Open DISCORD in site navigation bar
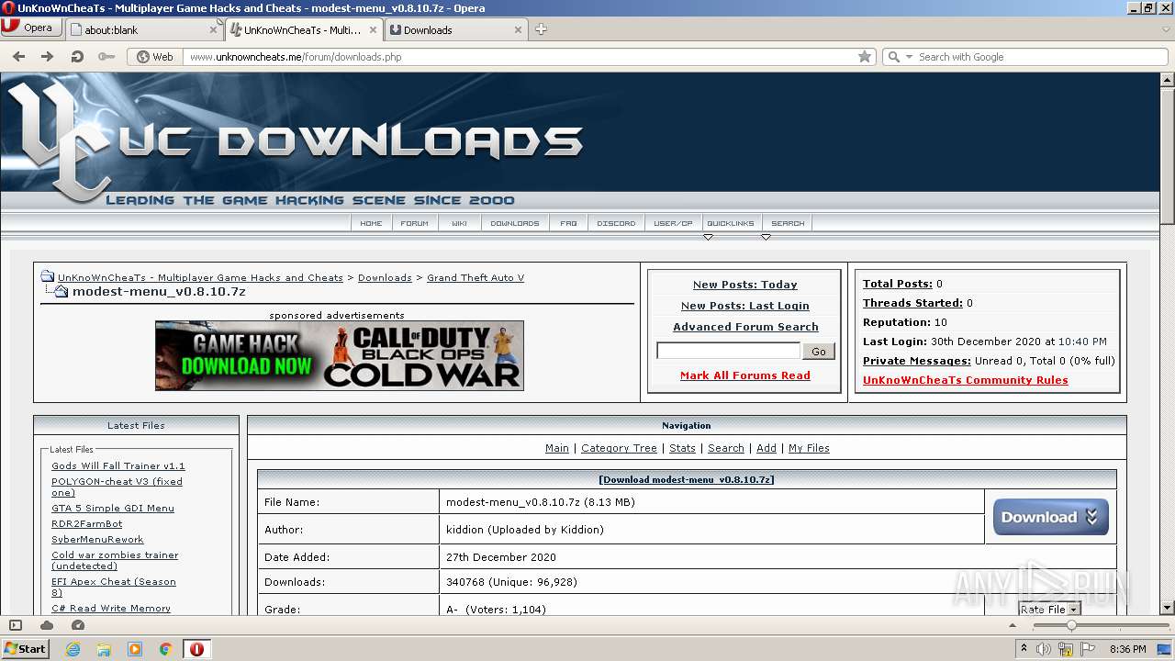The height and width of the screenshot is (661, 1175). point(616,223)
